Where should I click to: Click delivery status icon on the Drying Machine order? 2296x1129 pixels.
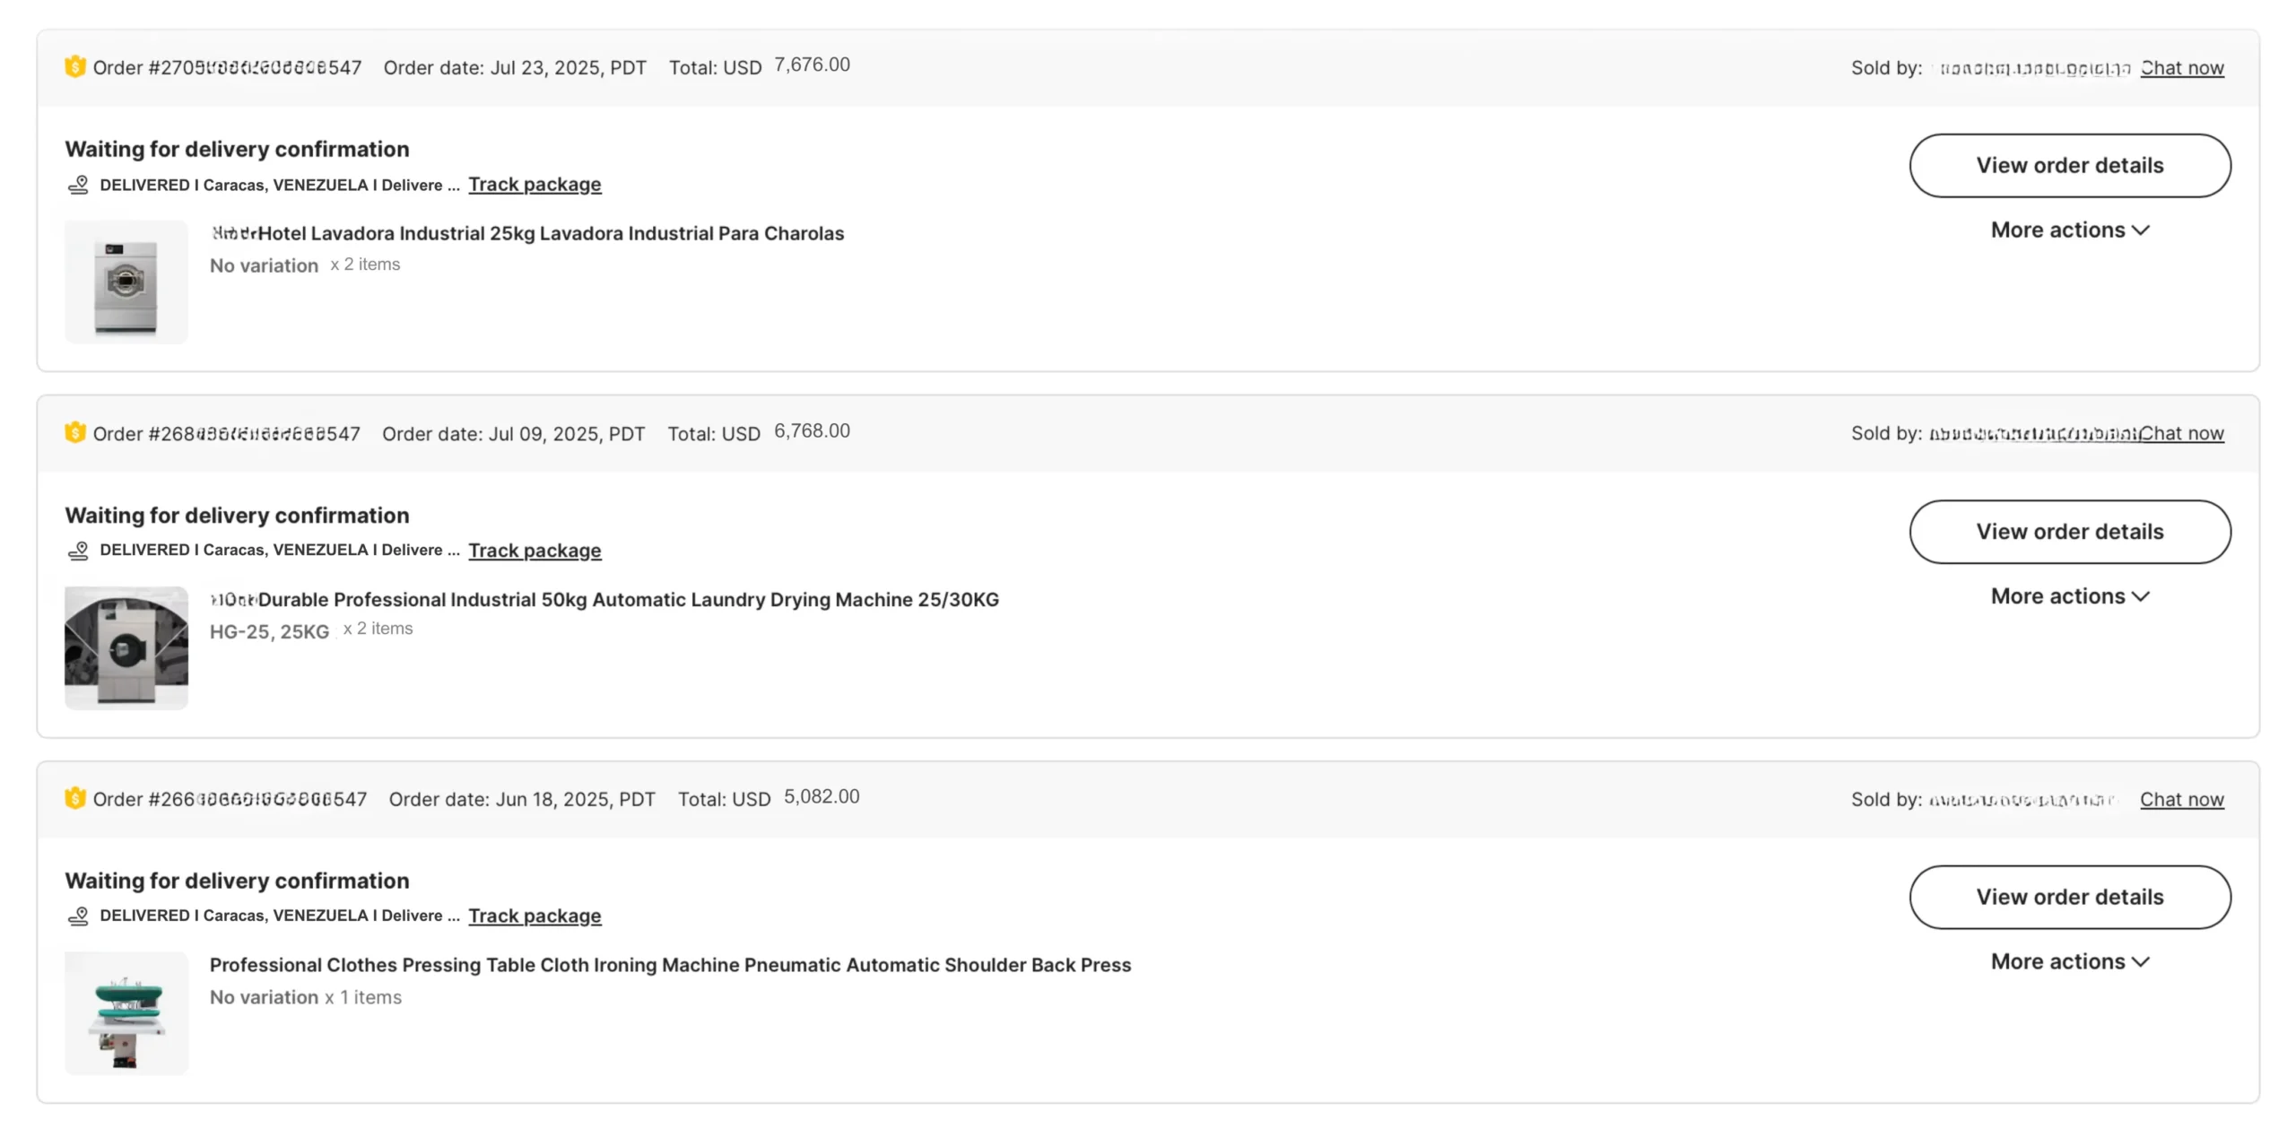tap(79, 551)
